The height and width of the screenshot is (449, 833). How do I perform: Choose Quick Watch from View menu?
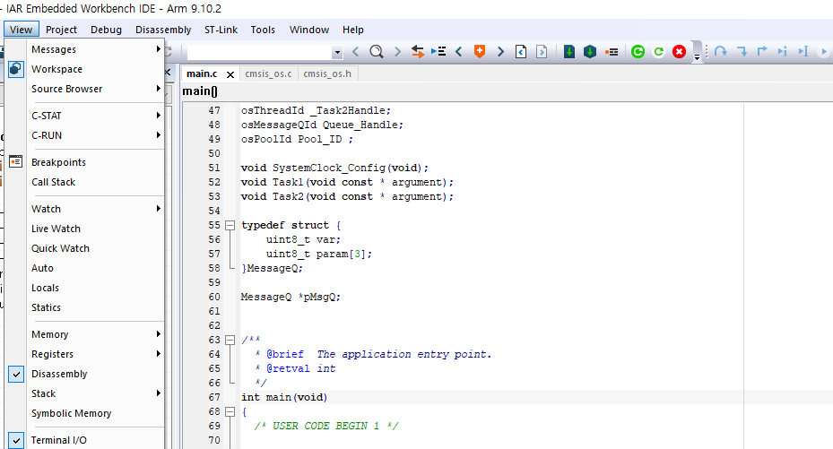click(x=60, y=248)
